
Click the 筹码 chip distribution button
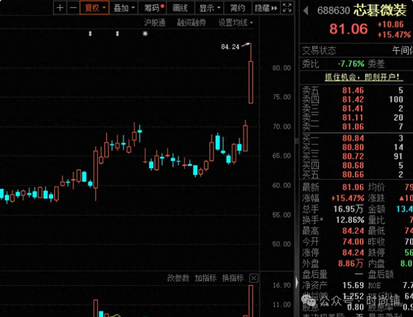tap(153, 8)
